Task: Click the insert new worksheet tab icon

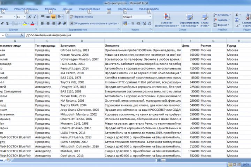Action: (x=8, y=160)
